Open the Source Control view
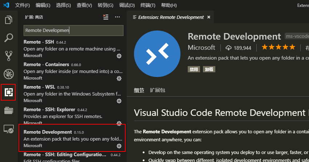 coord(9,56)
